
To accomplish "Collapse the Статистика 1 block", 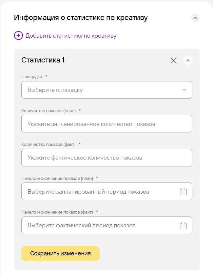I will (188, 60).
